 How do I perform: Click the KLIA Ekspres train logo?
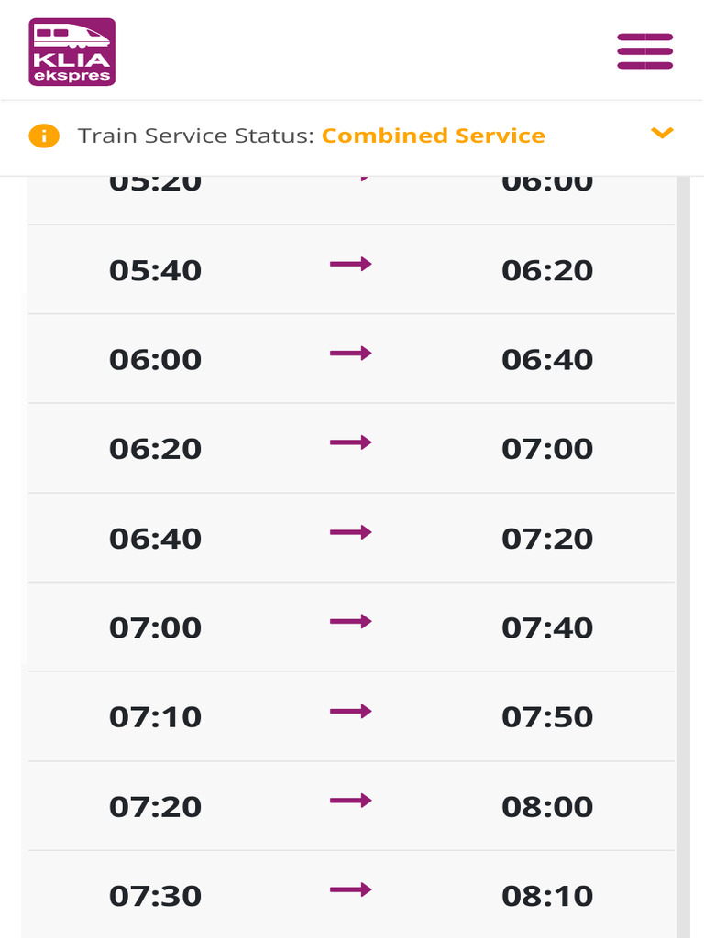pyautogui.click(x=71, y=52)
